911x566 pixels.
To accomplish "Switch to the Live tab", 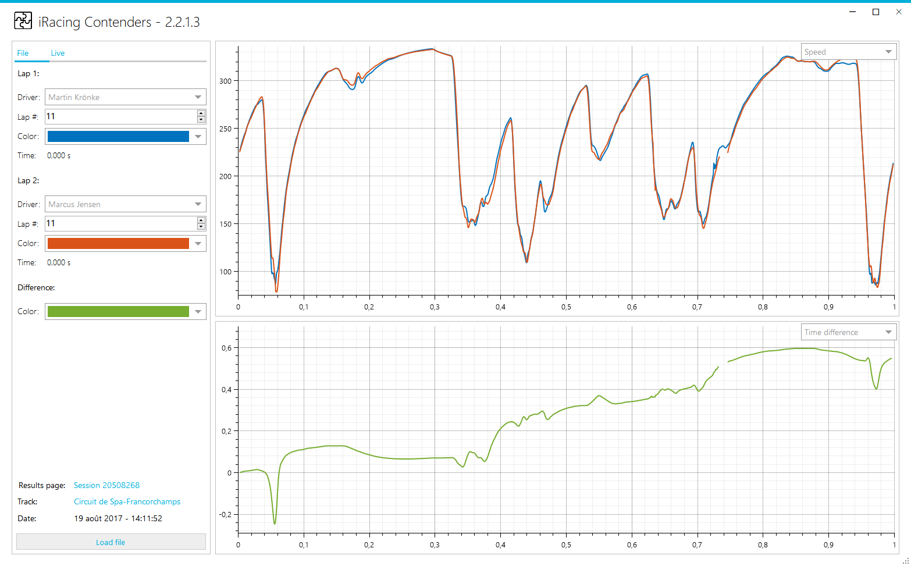I will tap(58, 53).
